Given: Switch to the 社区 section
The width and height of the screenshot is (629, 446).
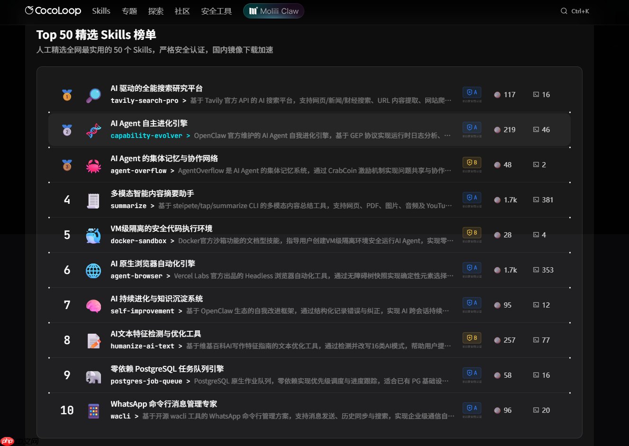Looking at the screenshot, I should coord(182,11).
